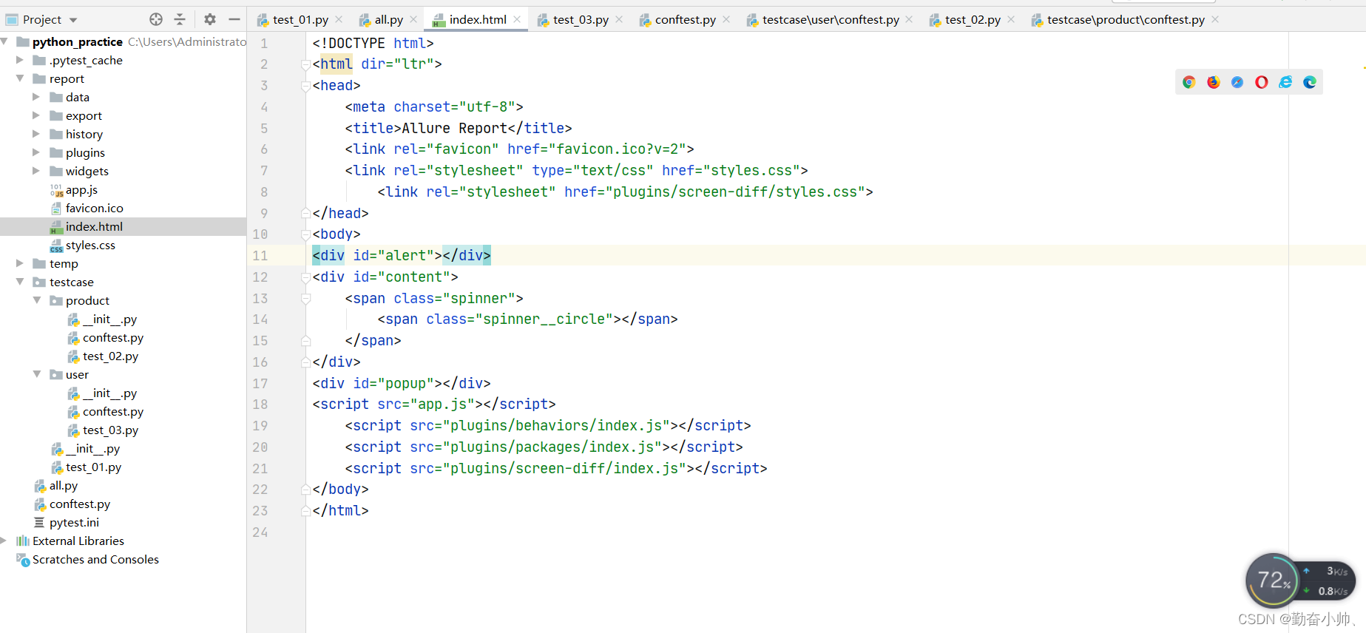Open page in Chrome browser icon
The image size is (1366, 633).
pos(1189,82)
